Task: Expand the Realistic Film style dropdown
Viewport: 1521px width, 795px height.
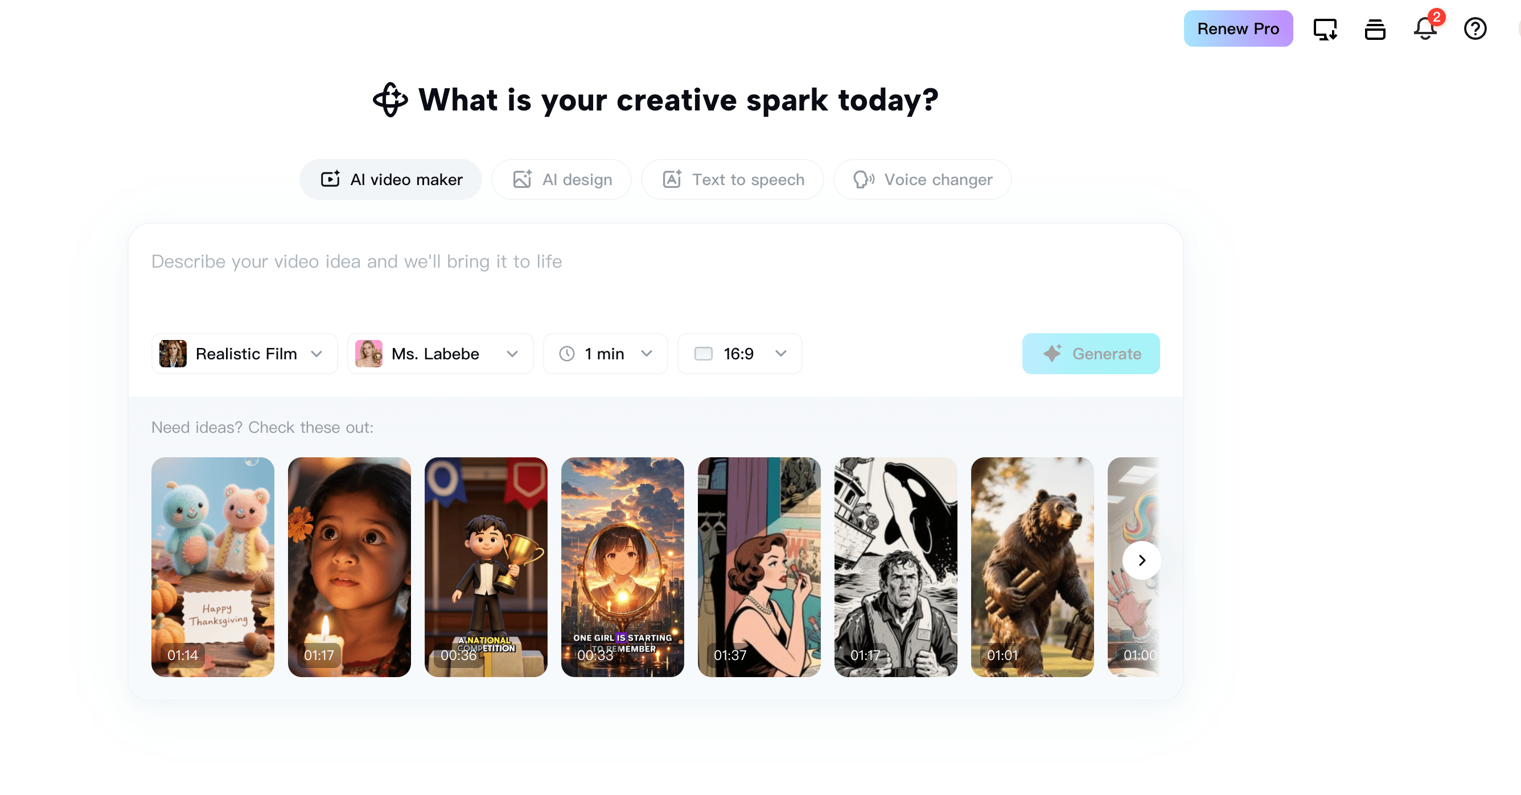Action: pyautogui.click(x=244, y=354)
